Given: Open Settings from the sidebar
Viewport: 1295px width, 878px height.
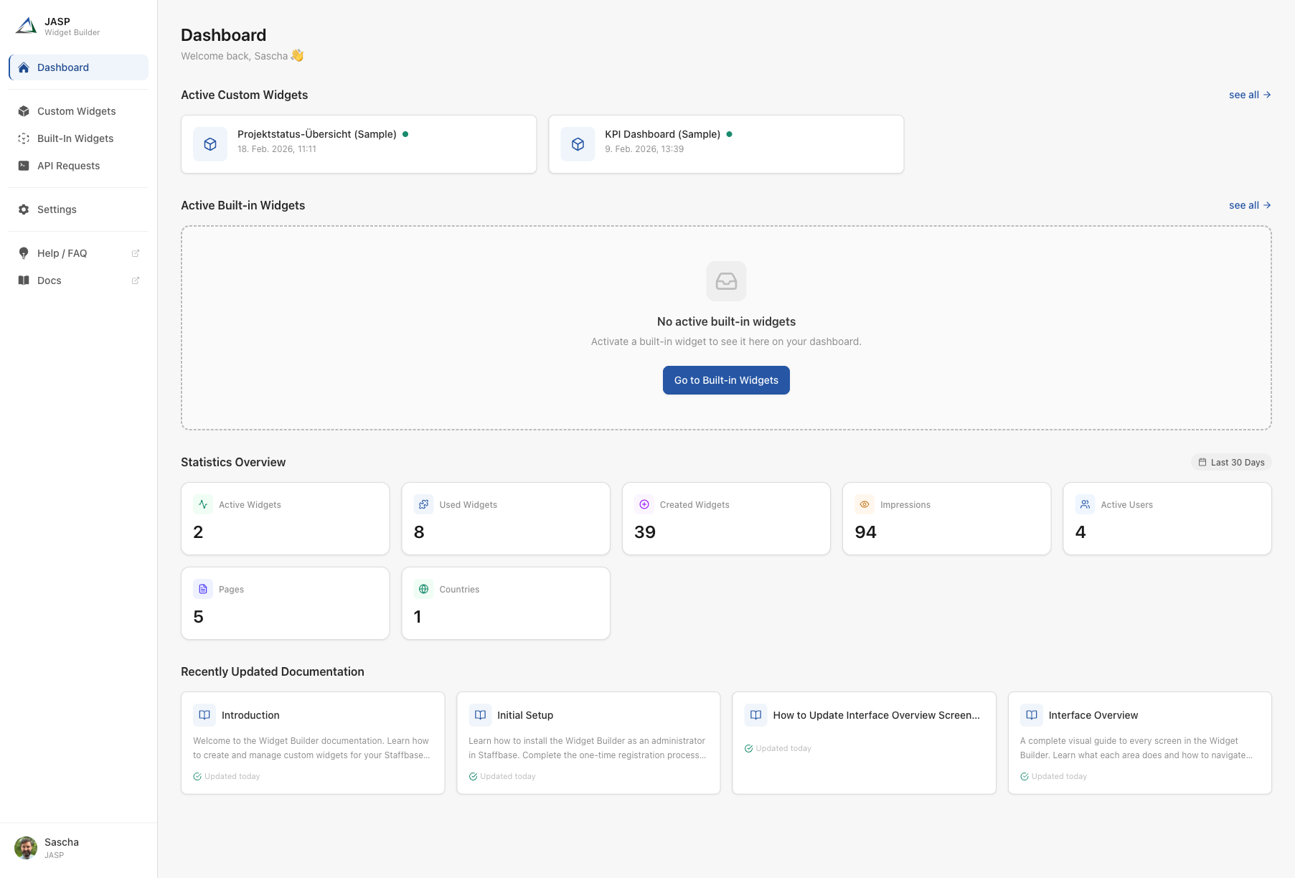Looking at the screenshot, I should point(57,209).
